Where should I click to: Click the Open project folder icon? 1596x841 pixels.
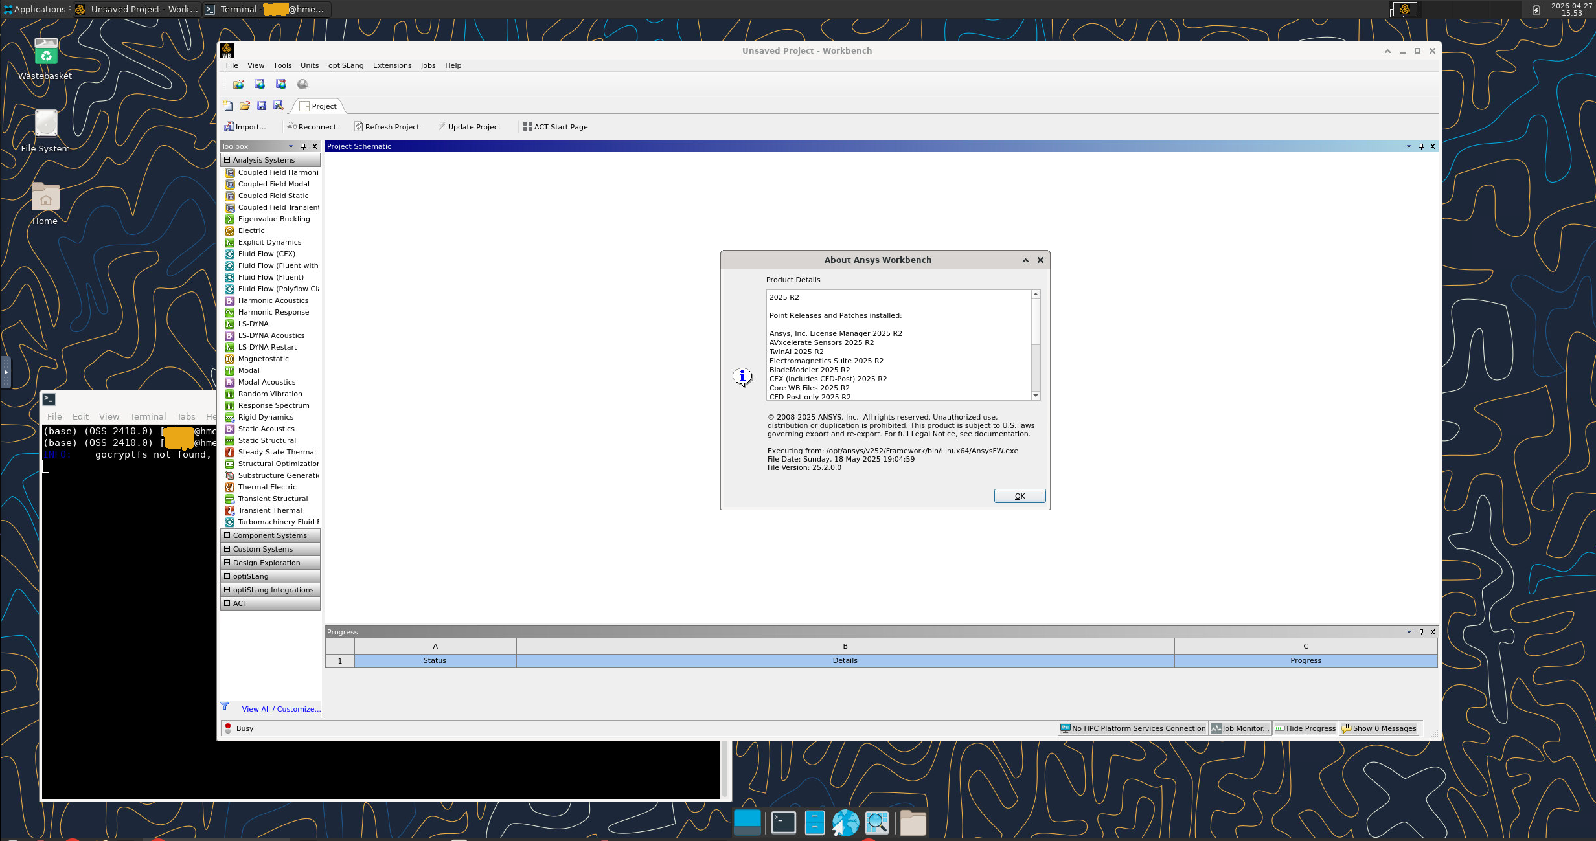(x=244, y=106)
